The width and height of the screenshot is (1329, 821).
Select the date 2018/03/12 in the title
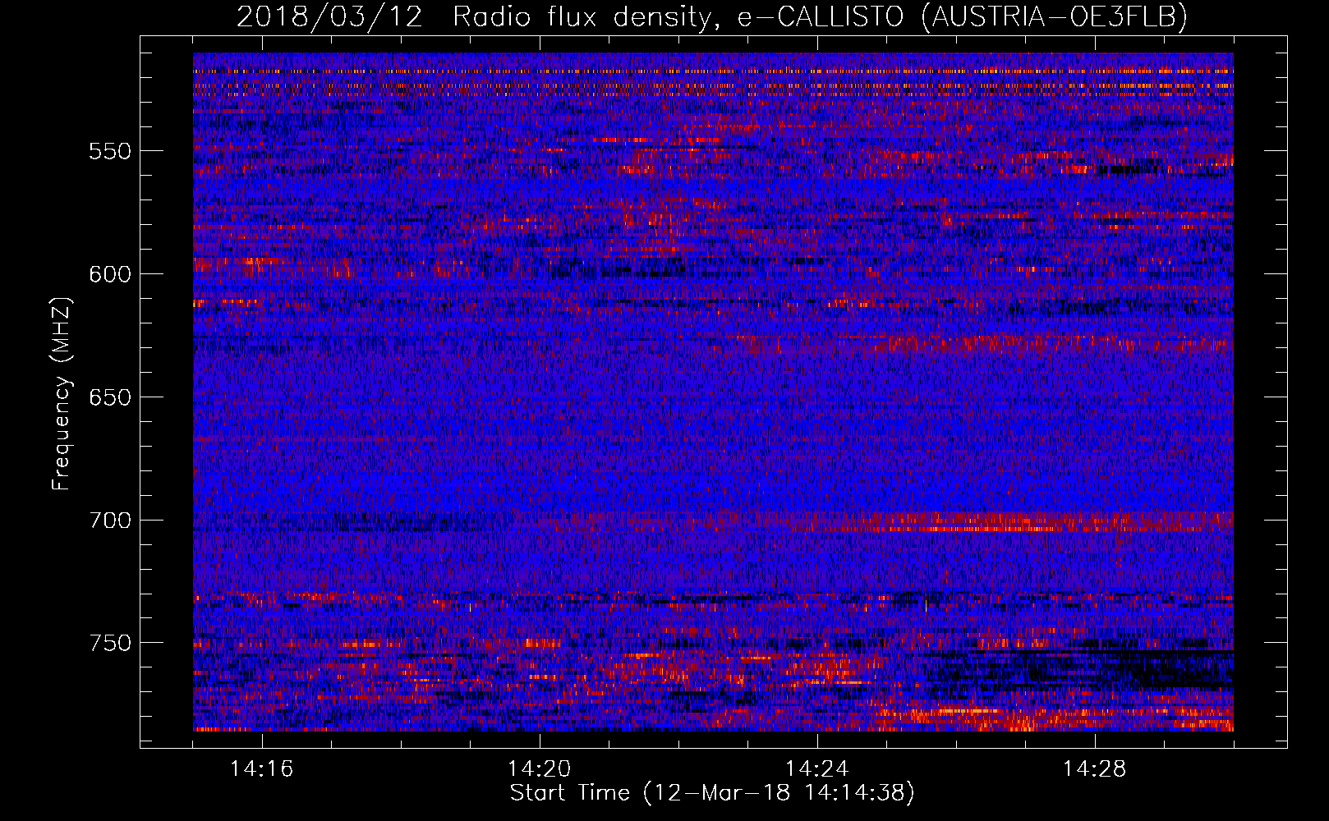330,16
